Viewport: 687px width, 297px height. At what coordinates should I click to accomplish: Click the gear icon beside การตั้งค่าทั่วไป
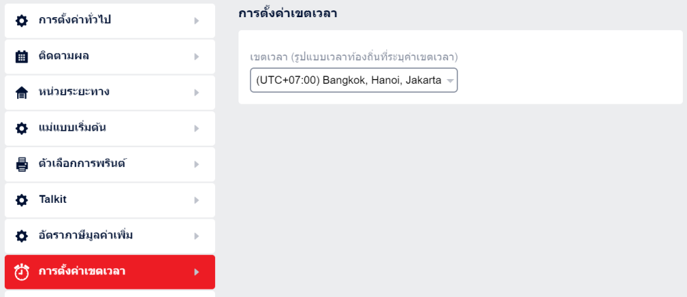click(x=21, y=21)
